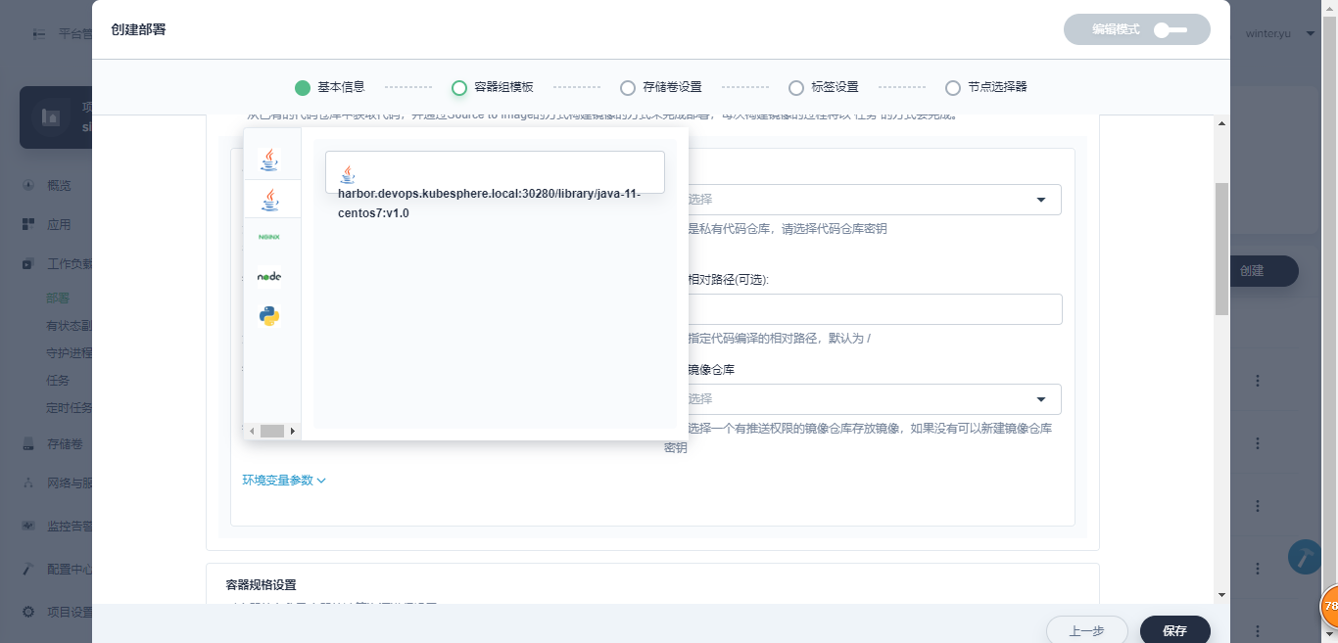This screenshot has height=643, width=1338.
Task: Select the Python builder icon
Action: (269, 316)
